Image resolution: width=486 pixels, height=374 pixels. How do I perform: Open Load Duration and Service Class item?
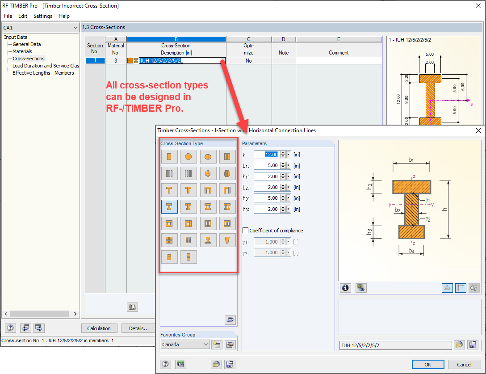(46, 66)
